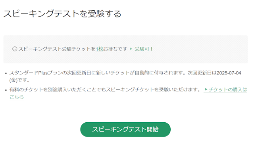The width and height of the screenshot is (254, 150).
Task: Click the スピーキングテストを受験する heading
Action: tap(62, 13)
